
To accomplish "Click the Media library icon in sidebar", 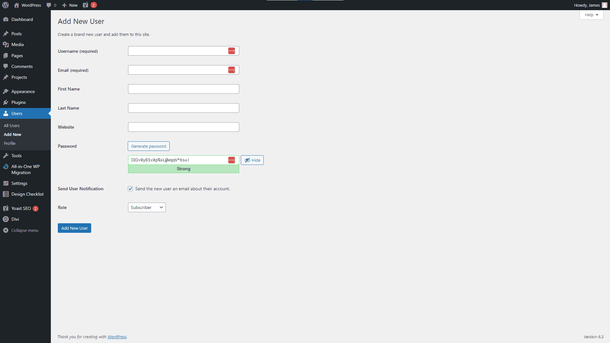I will coord(6,44).
